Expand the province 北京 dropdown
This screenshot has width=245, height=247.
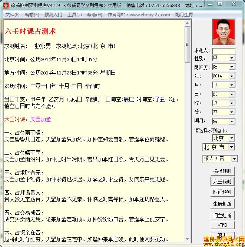point(232,138)
